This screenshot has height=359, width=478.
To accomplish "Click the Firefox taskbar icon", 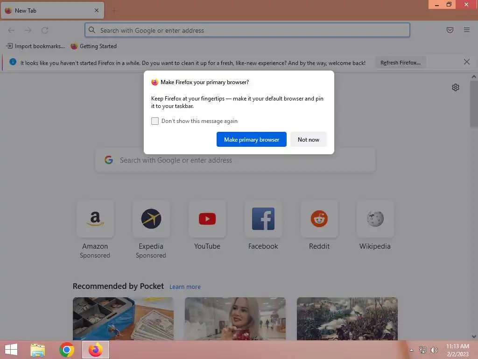I will point(95,350).
